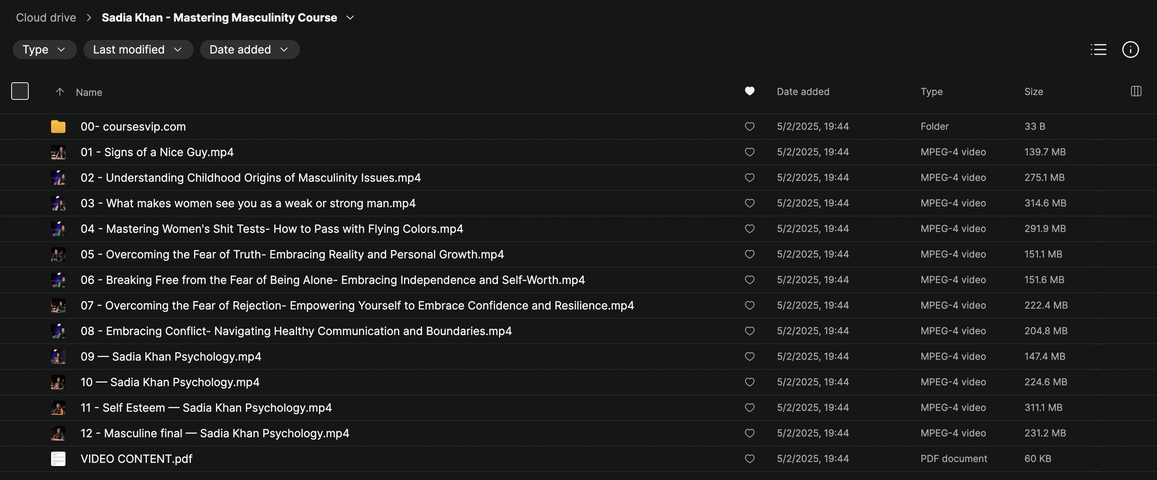Click the VIDEO CONTENT.pdf document icon
The height and width of the screenshot is (480, 1157).
click(58, 458)
